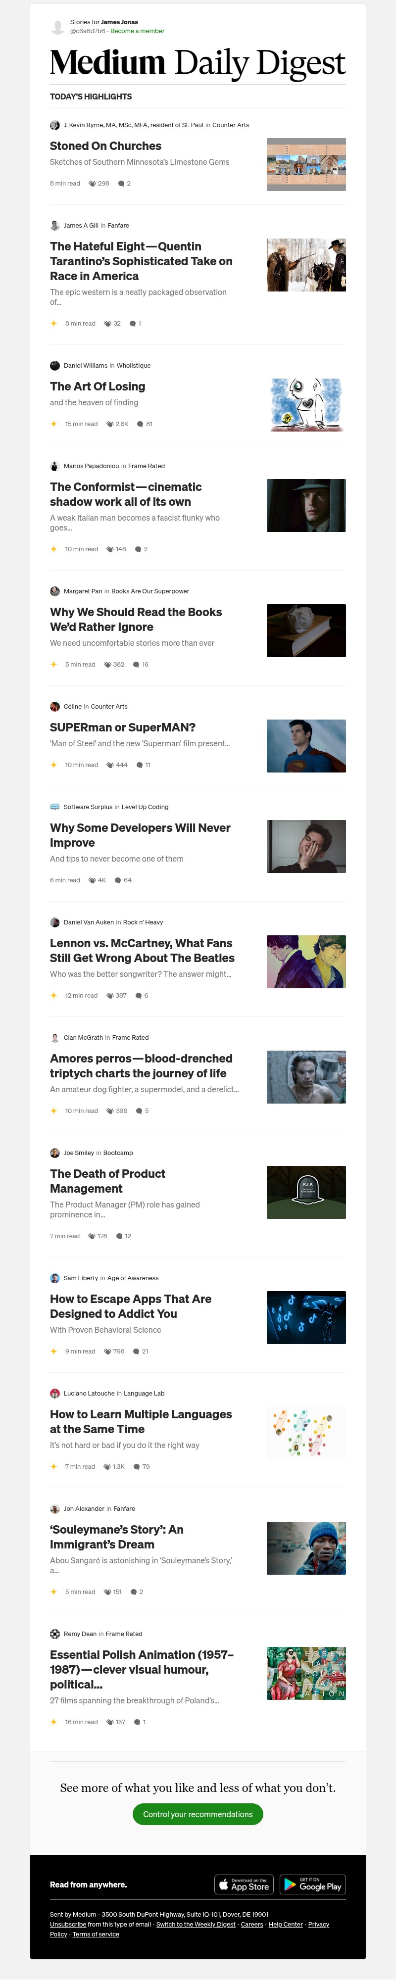Image resolution: width=396 pixels, height=1980 pixels.
Task: Click Joe Smiley author avatar
Action: coord(54,1153)
